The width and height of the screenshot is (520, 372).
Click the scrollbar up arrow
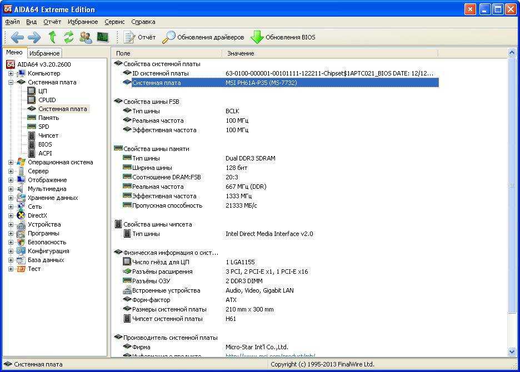point(512,53)
